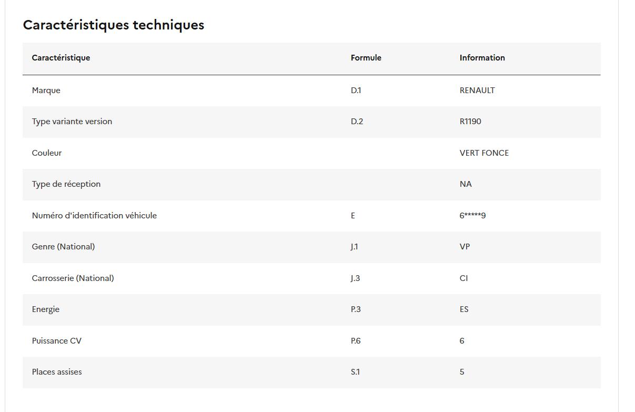Select the ES energy value
This screenshot has height=412, width=635.
[x=464, y=309]
